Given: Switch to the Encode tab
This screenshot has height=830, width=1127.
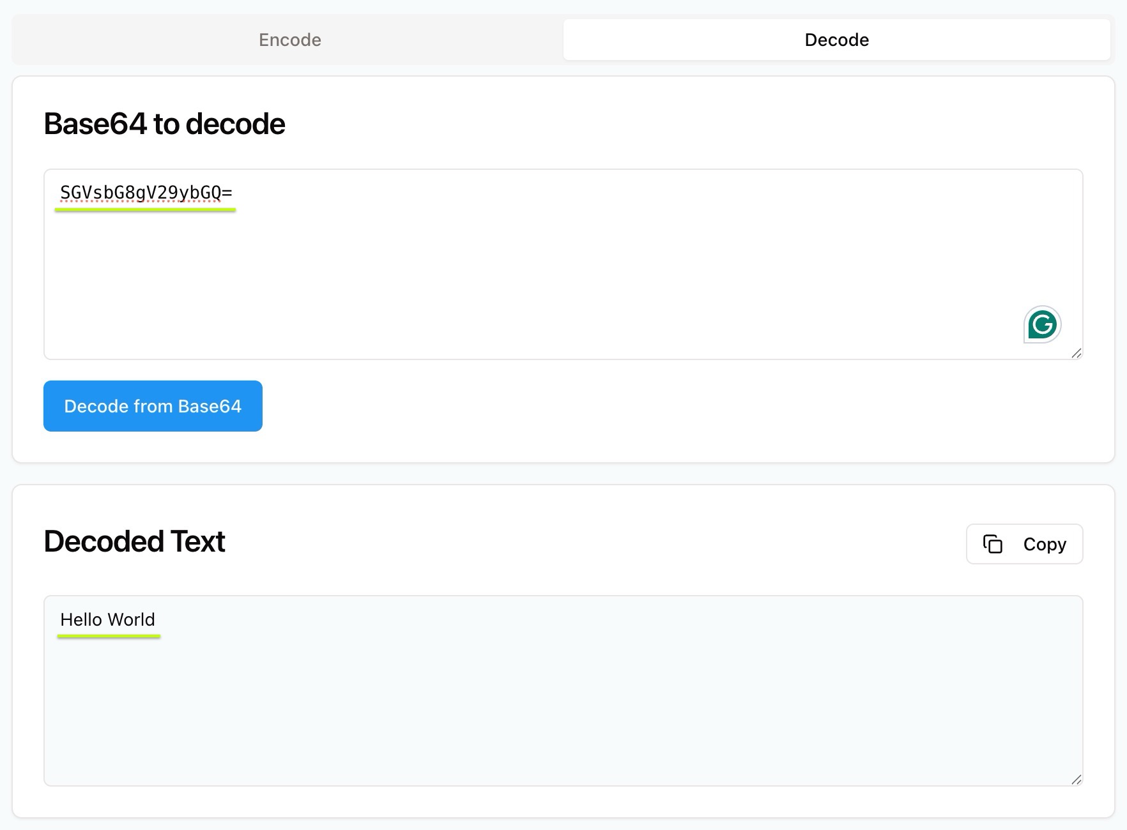Looking at the screenshot, I should click(x=289, y=40).
